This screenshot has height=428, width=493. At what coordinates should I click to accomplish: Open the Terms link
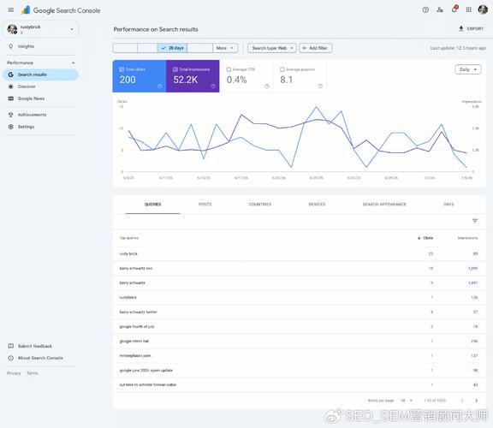click(x=32, y=373)
